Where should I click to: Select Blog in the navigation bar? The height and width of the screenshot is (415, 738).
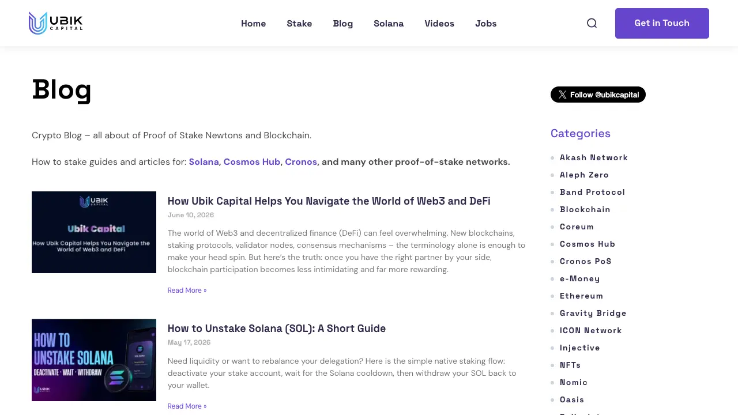[343, 24]
